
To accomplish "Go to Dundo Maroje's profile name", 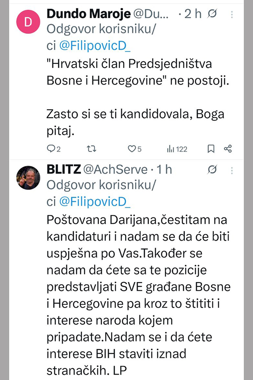I will point(88,14).
